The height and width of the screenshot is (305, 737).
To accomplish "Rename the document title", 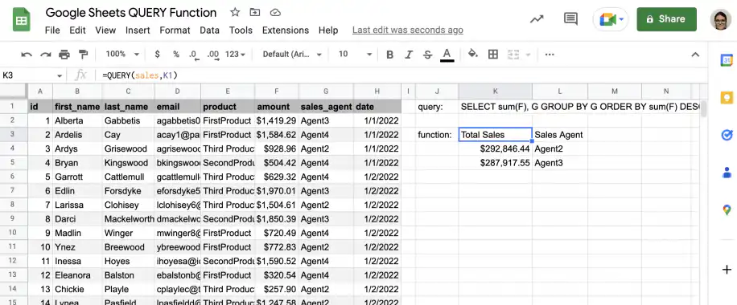I will (x=131, y=13).
